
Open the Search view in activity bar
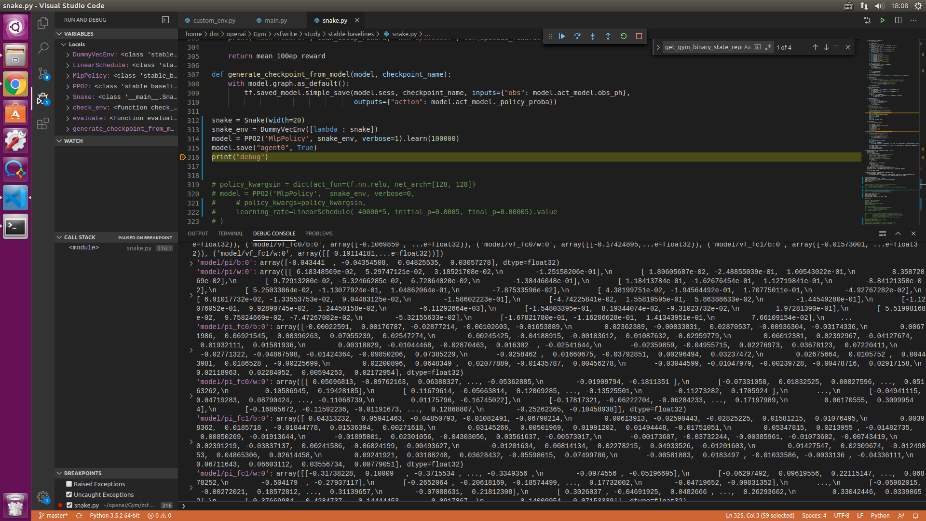[43, 48]
